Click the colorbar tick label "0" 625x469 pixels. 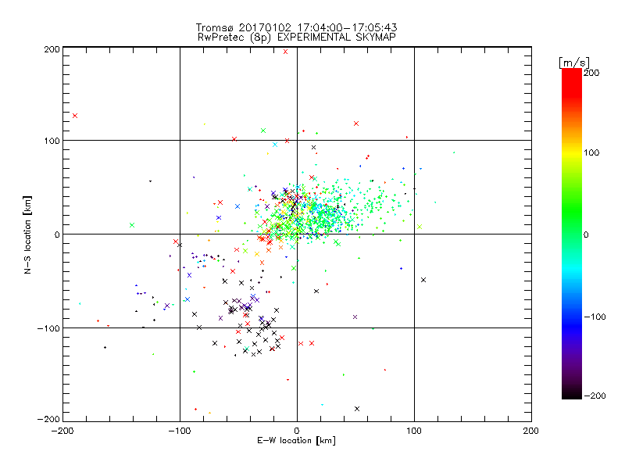click(587, 235)
